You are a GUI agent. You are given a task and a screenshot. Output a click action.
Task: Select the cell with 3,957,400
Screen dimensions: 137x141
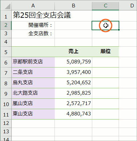pyautogui.click(x=74, y=73)
